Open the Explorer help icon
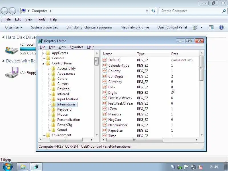The height and width of the screenshot is (171, 228). point(221,27)
